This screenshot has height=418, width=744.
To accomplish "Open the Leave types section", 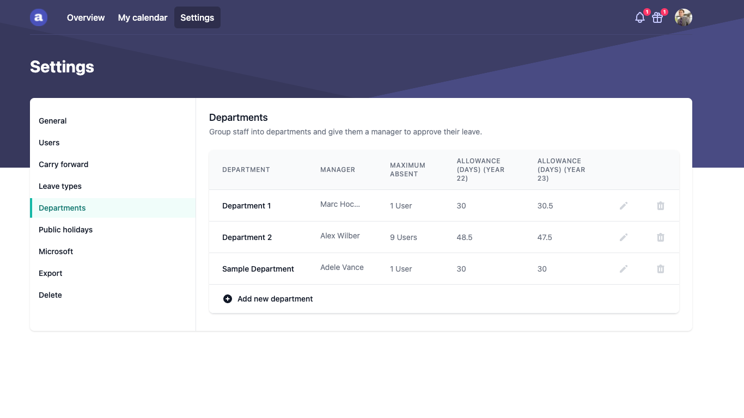I will (60, 186).
